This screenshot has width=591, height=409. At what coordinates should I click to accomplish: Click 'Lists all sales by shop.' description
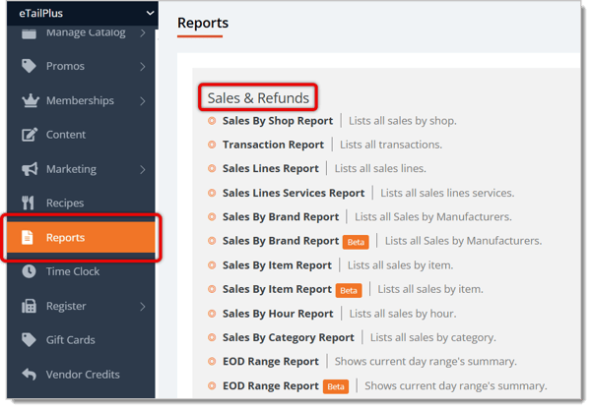click(x=403, y=121)
